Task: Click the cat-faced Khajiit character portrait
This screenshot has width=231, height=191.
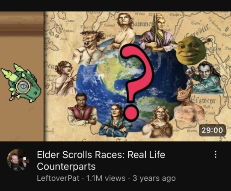Action: coord(89,47)
